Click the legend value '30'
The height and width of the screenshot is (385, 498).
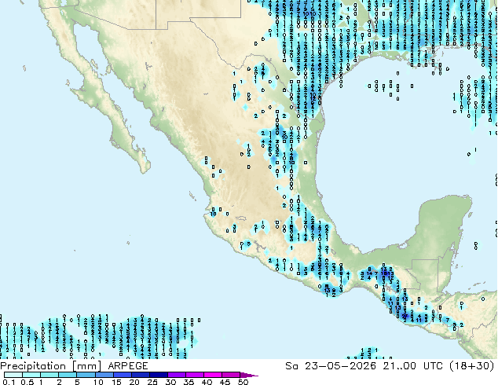(170, 382)
